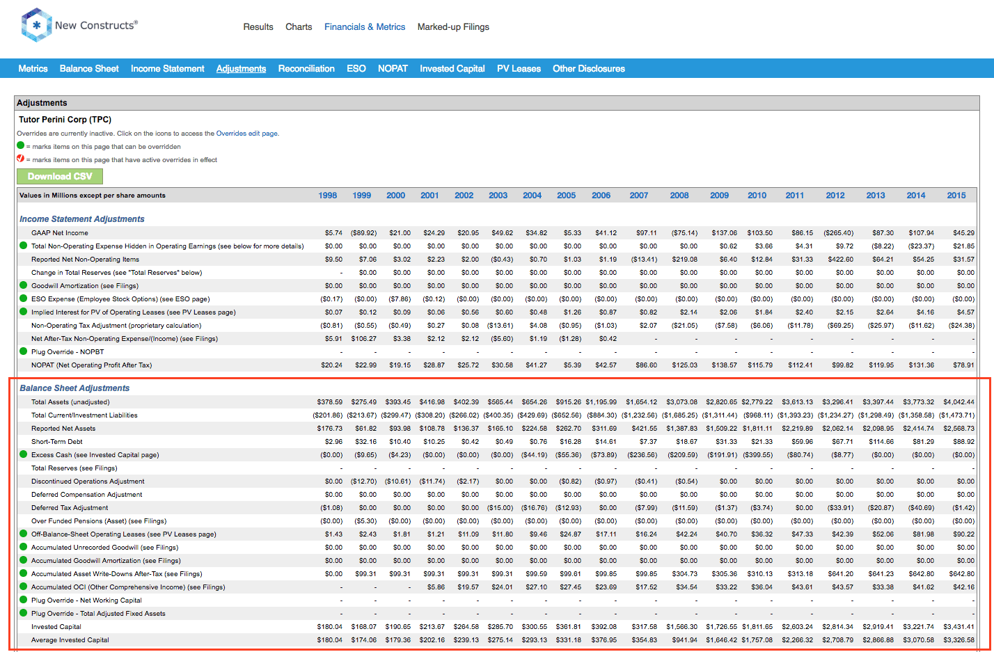Click the 2015 year column header
Image resolution: width=994 pixels, height=652 pixels.
click(956, 196)
